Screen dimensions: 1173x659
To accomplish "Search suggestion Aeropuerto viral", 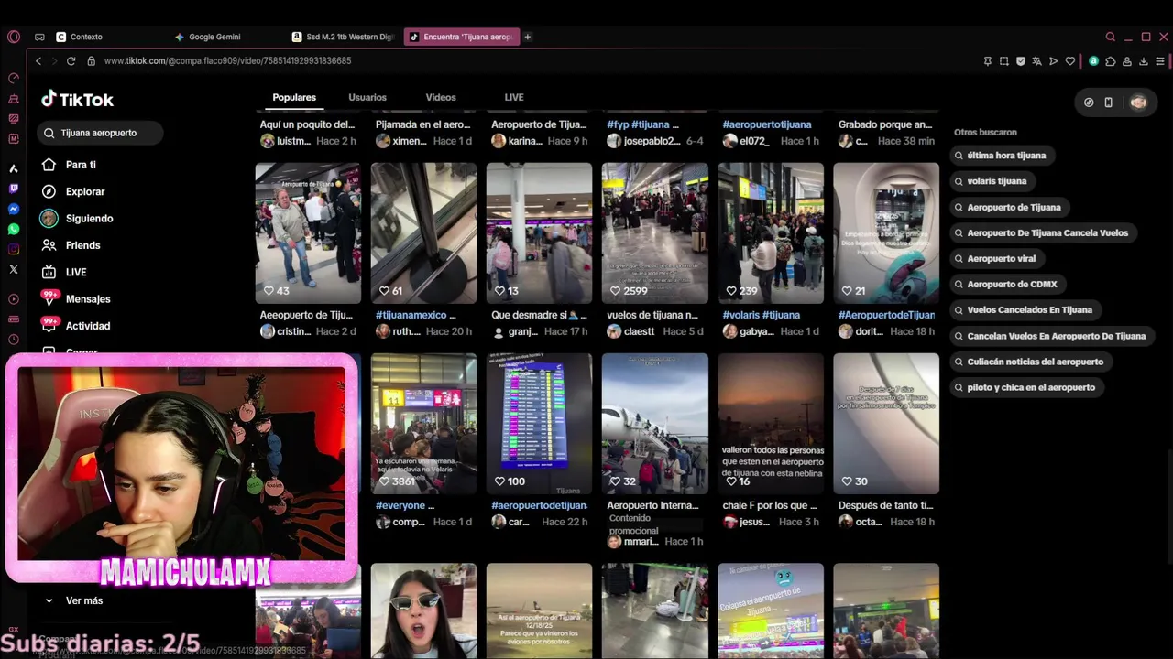I will tap(995, 258).
